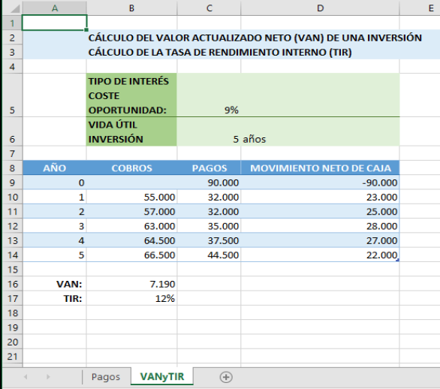Image resolution: width=440 pixels, height=389 pixels.
Task: Click the 66.500 cobros cell
Action: 131,255
